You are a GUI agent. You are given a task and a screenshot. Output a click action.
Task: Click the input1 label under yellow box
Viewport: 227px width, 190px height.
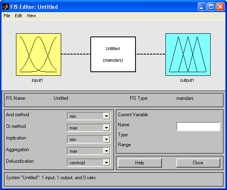coord(37,80)
